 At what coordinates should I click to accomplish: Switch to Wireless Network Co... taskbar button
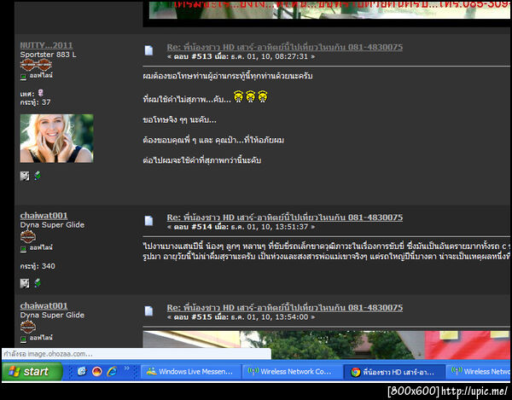pos(292,372)
